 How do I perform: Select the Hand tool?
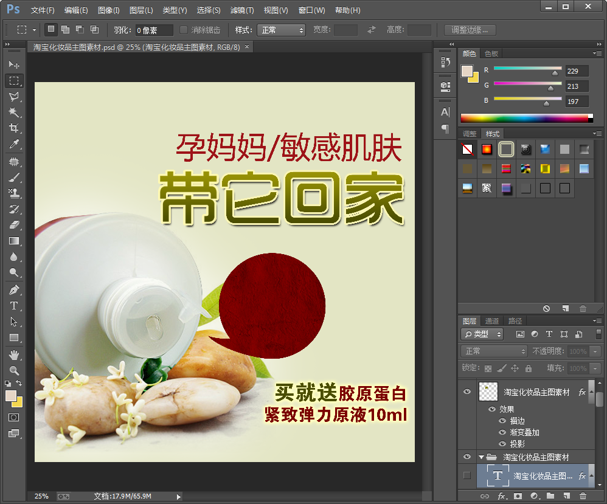14,354
